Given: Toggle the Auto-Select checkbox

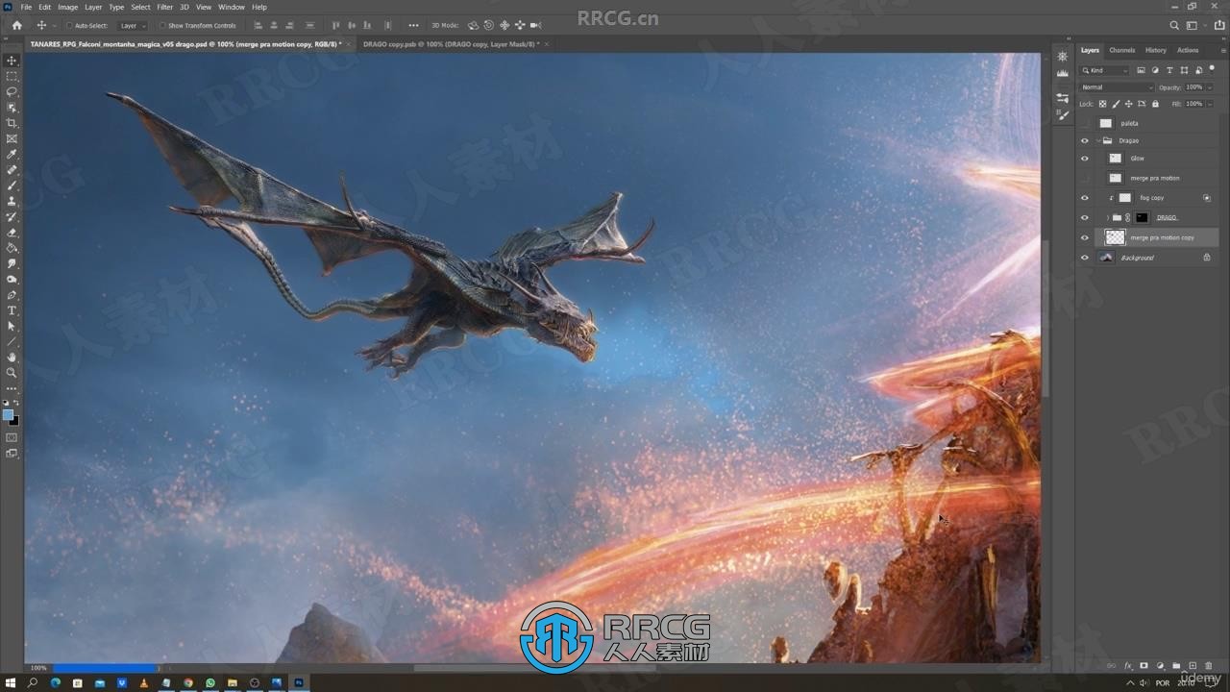Looking at the screenshot, I should [x=68, y=26].
